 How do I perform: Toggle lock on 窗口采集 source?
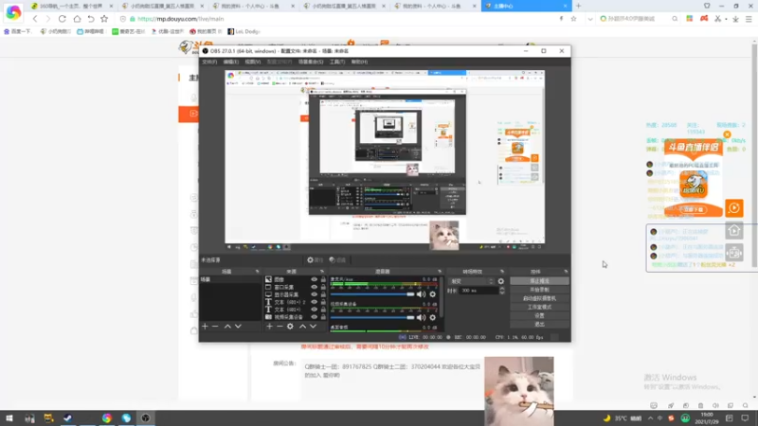323,287
